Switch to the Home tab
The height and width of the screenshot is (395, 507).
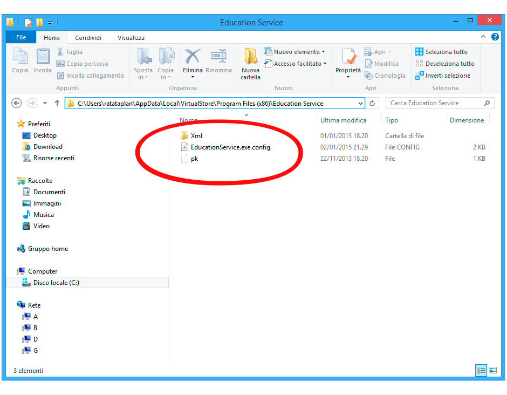[52, 38]
